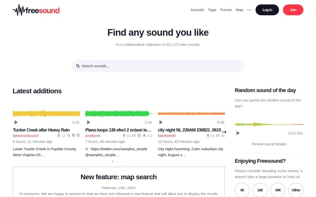Open the Sounds menu item
Image resolution: width=316 pixels, height=197 pixels.
(x=197, y=10)
